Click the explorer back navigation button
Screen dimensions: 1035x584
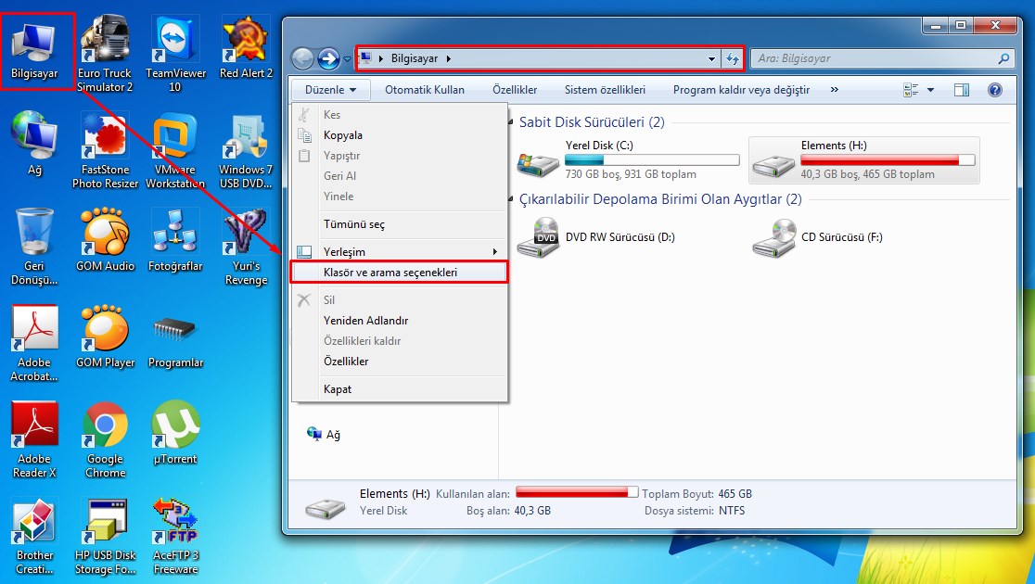coord(302,58)
